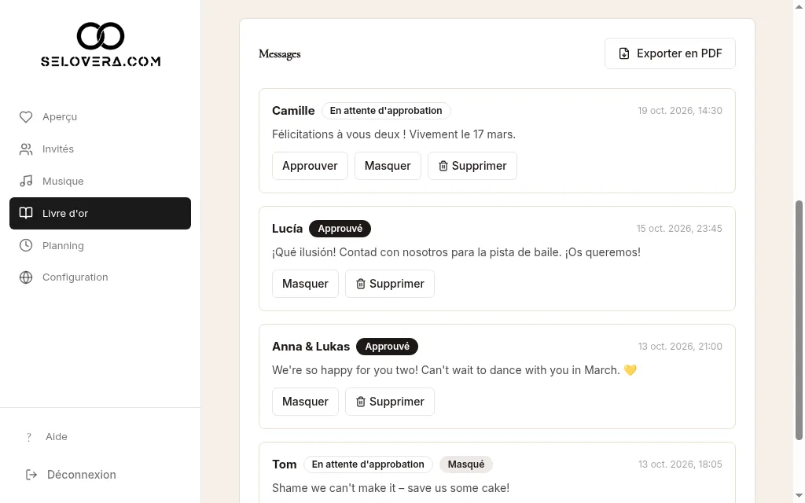Click the music note icon beside Musique
Image resolution: width=805 pixels, height=503 pixels.
(x=26, y=182)
